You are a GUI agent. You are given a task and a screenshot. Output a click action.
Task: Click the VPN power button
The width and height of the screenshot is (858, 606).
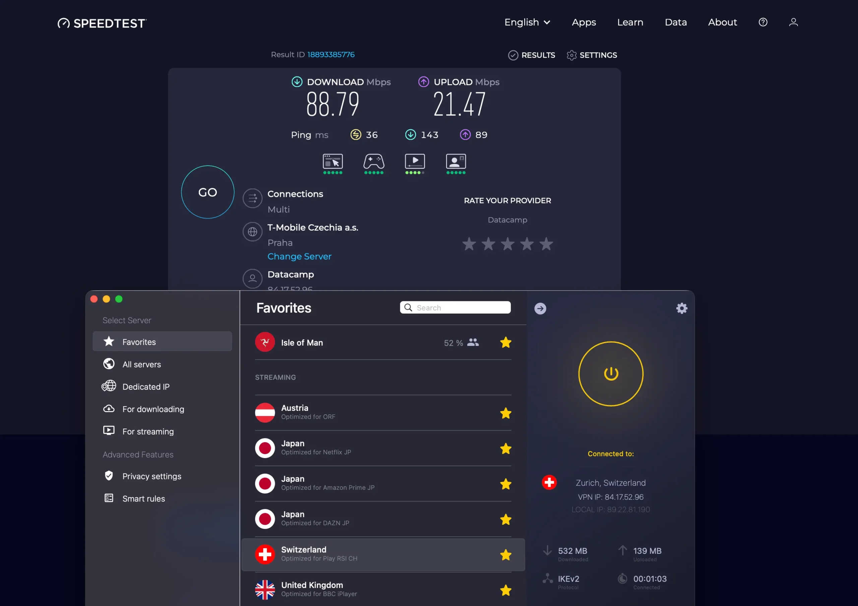[x=611, y=374]
